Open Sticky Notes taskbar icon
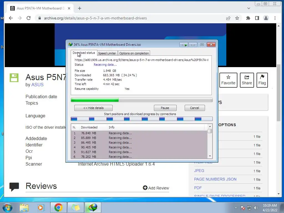 pos(75,207)
